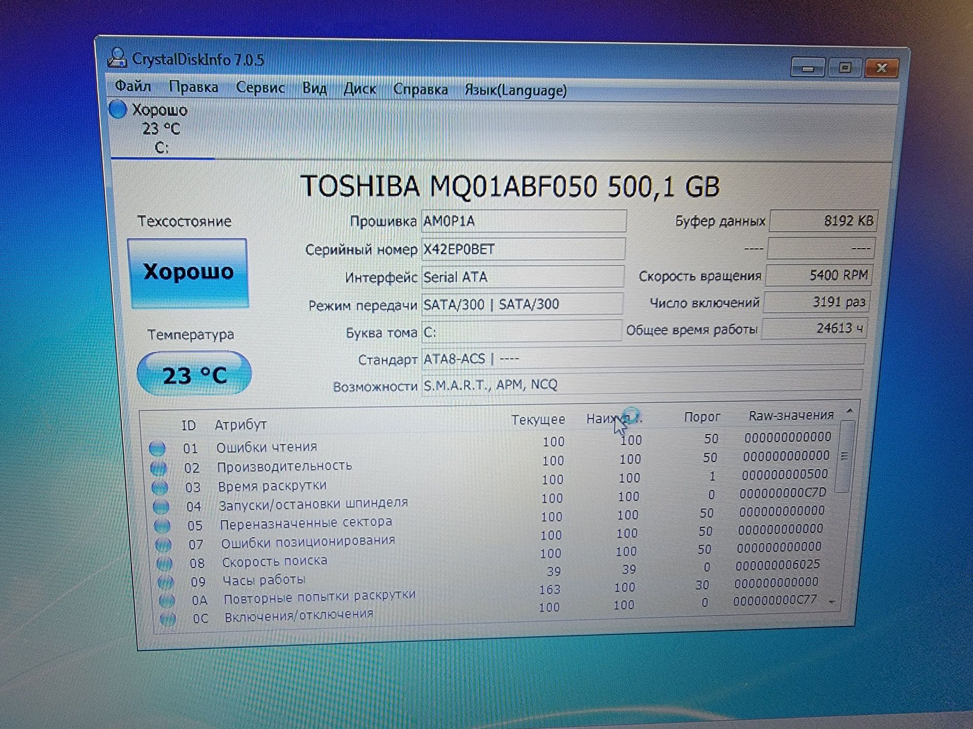Image resolution: width=973 pixels, height=729 pixels.
Task: Click the Число включений value 3191 раз
Action: (817, 302)
